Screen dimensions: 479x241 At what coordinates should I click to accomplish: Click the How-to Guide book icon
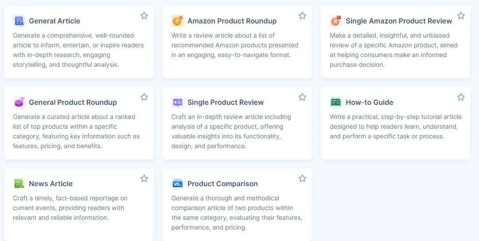[336, 102]
